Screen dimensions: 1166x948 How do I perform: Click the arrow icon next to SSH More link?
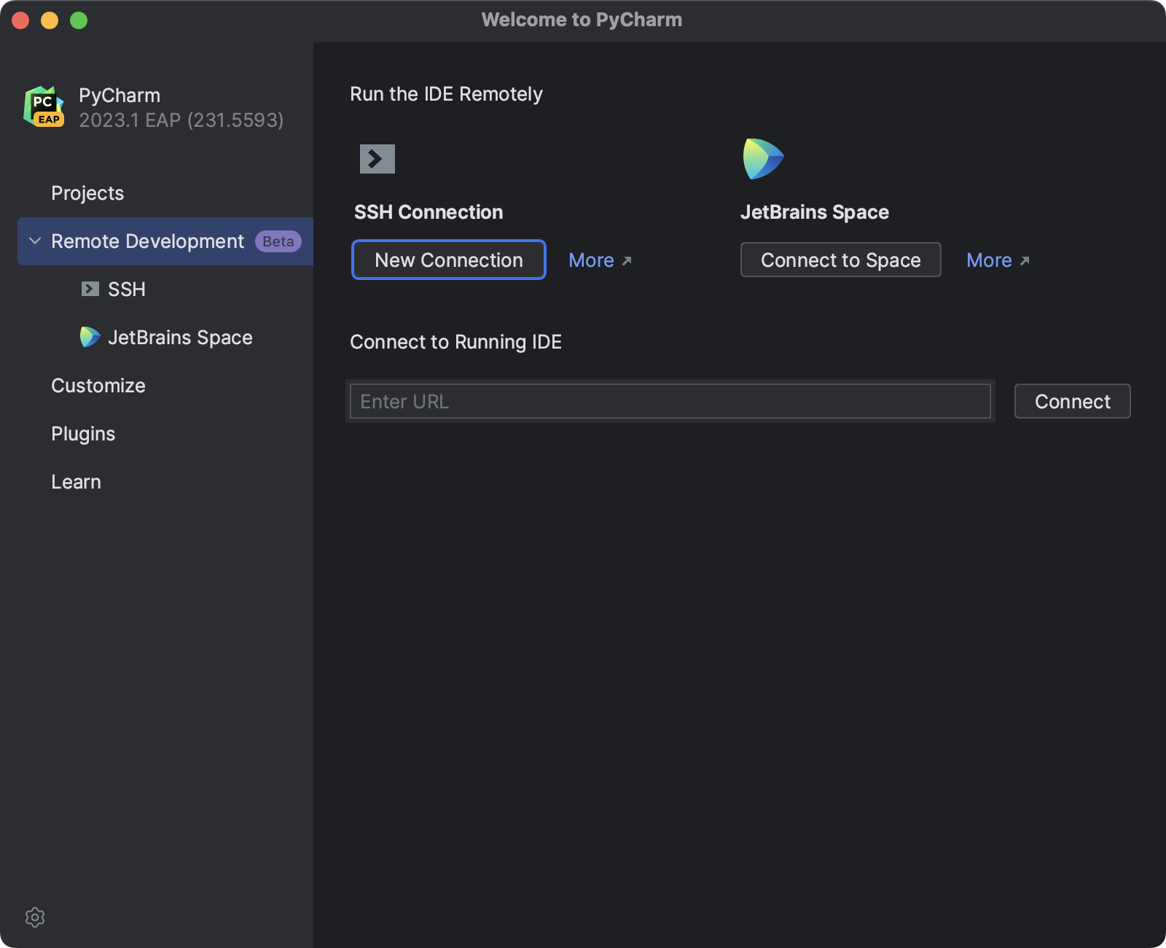[x=628, y=260]
